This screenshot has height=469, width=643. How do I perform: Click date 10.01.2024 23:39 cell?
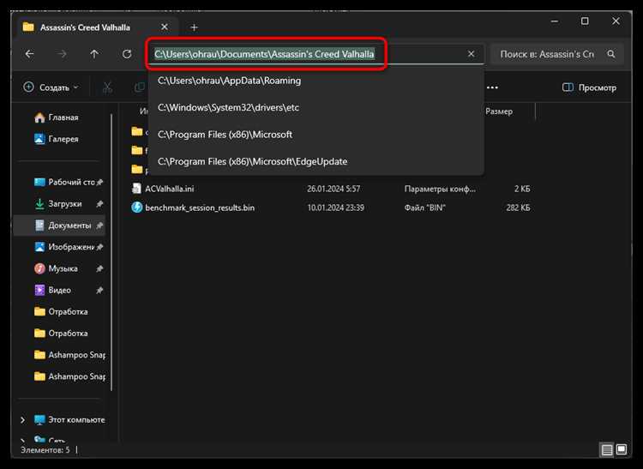click(x=335, y=207)
